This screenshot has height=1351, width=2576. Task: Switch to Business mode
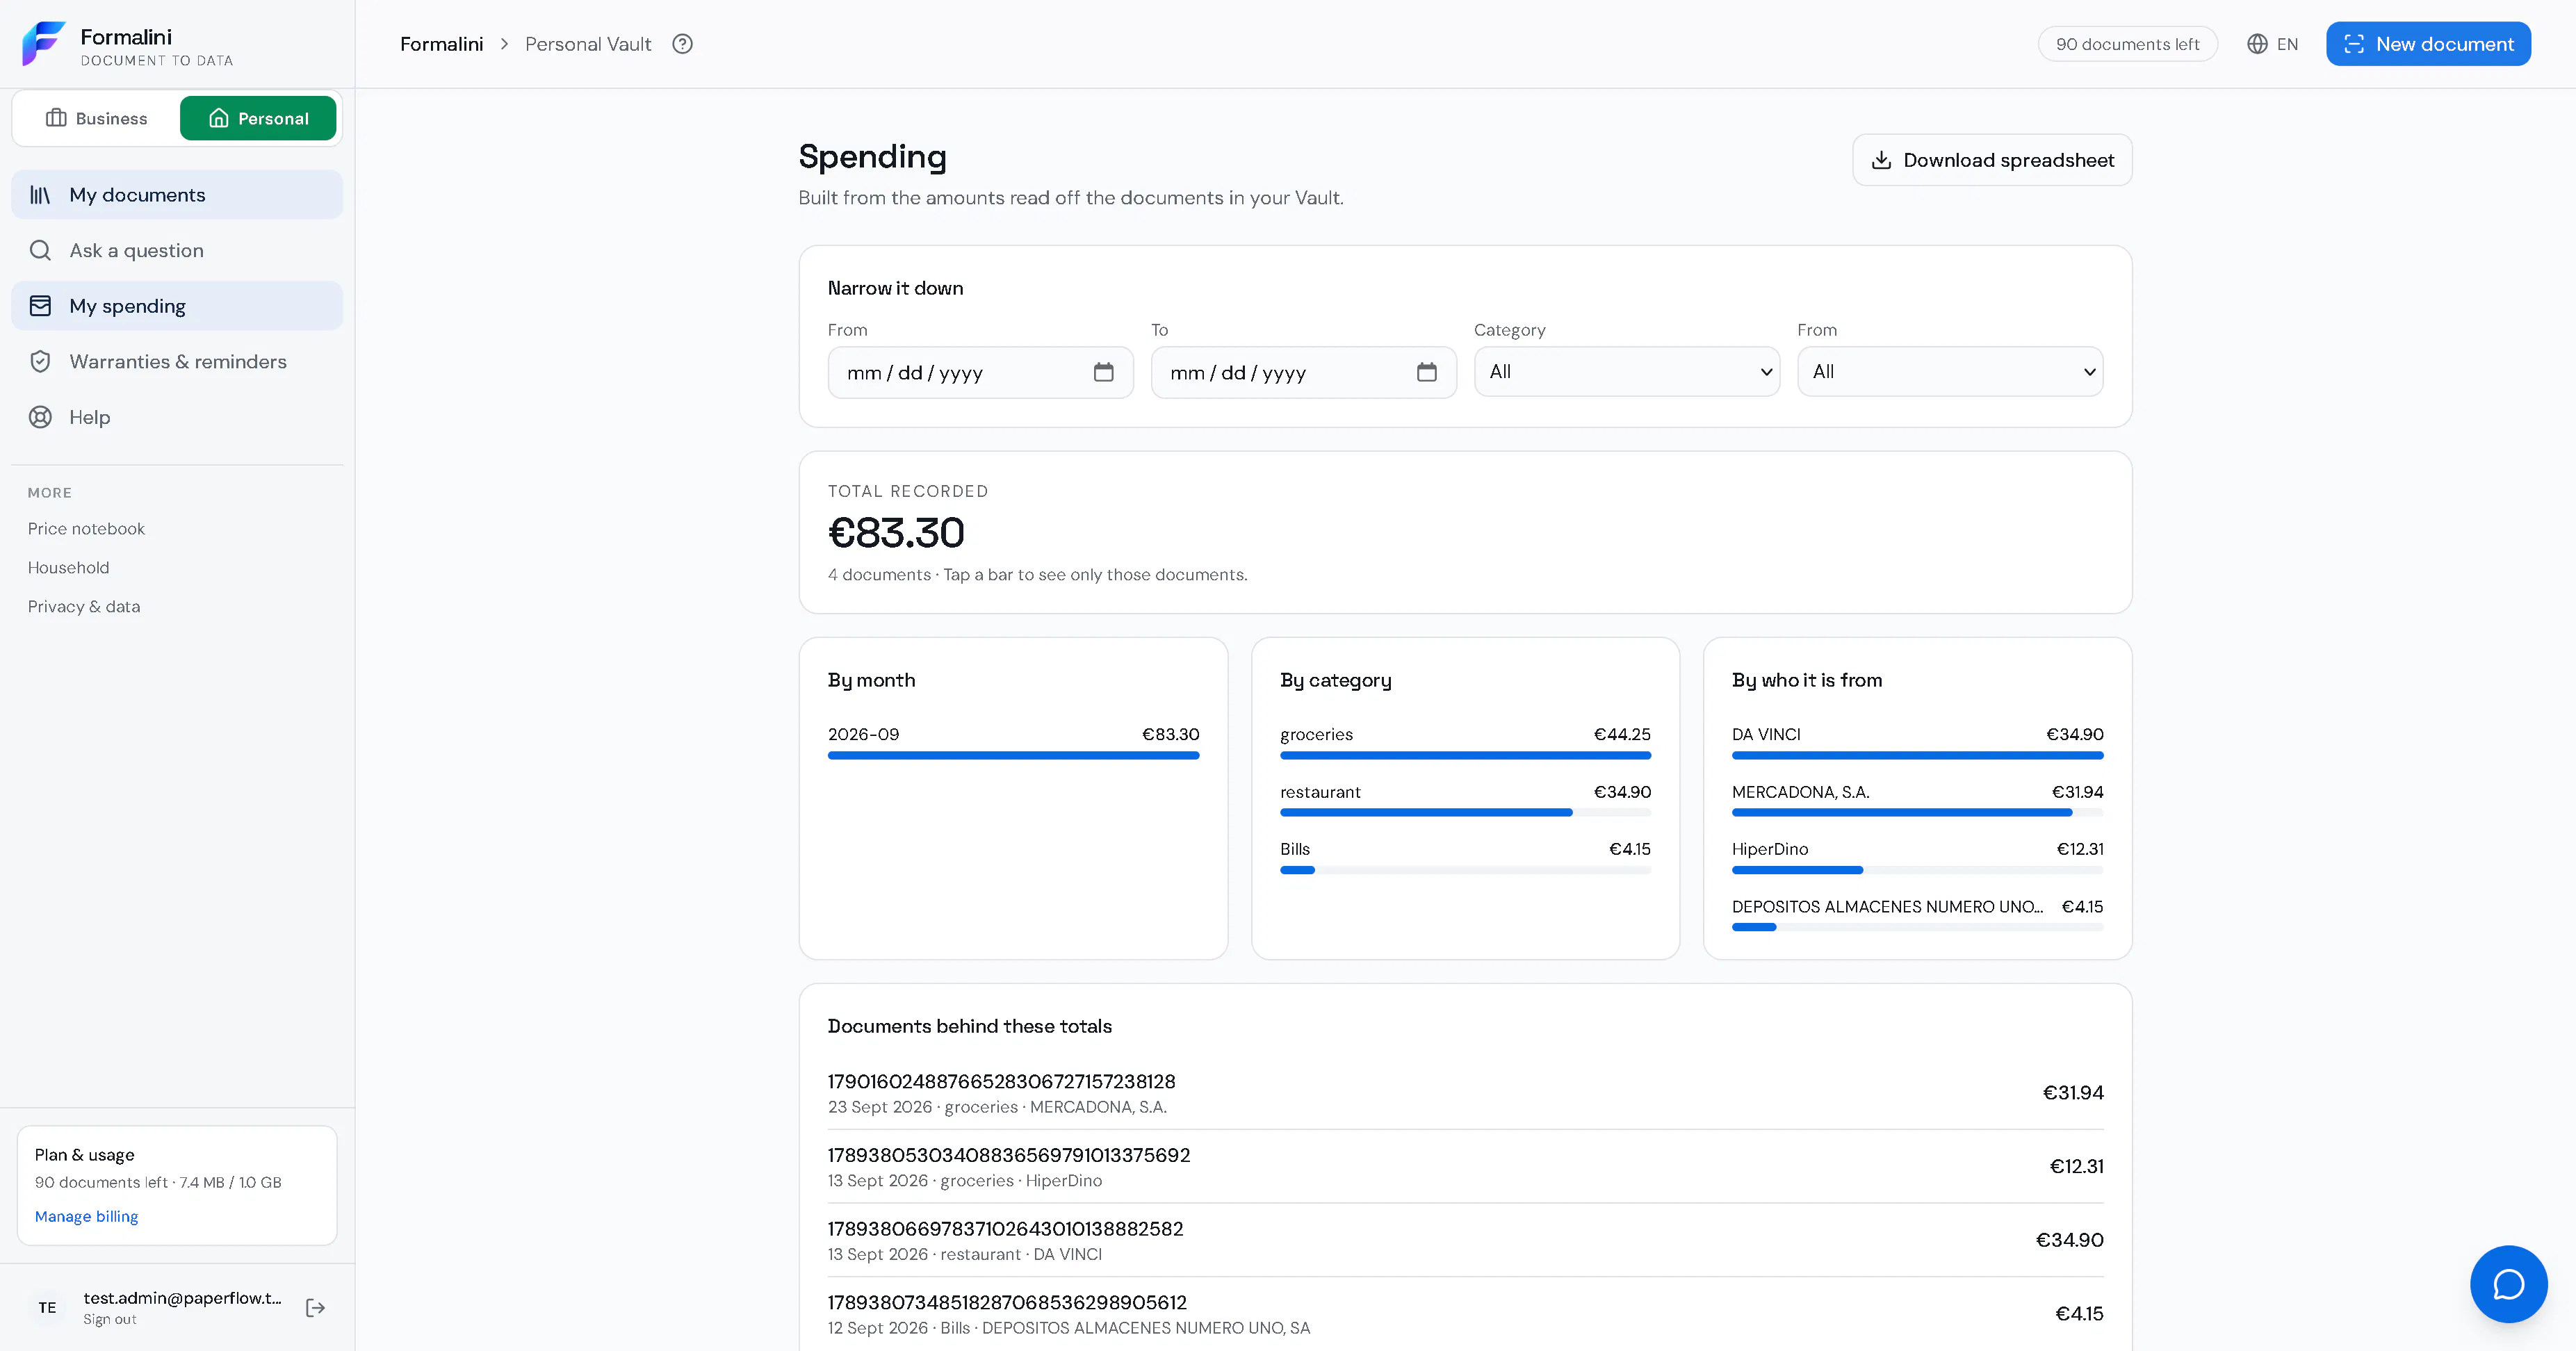coord(96,118)
